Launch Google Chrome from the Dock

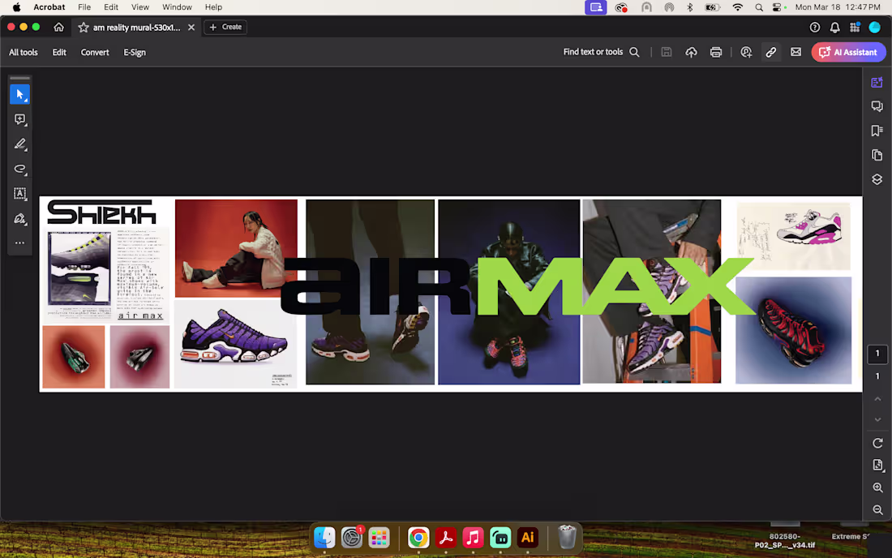[418, 538]
